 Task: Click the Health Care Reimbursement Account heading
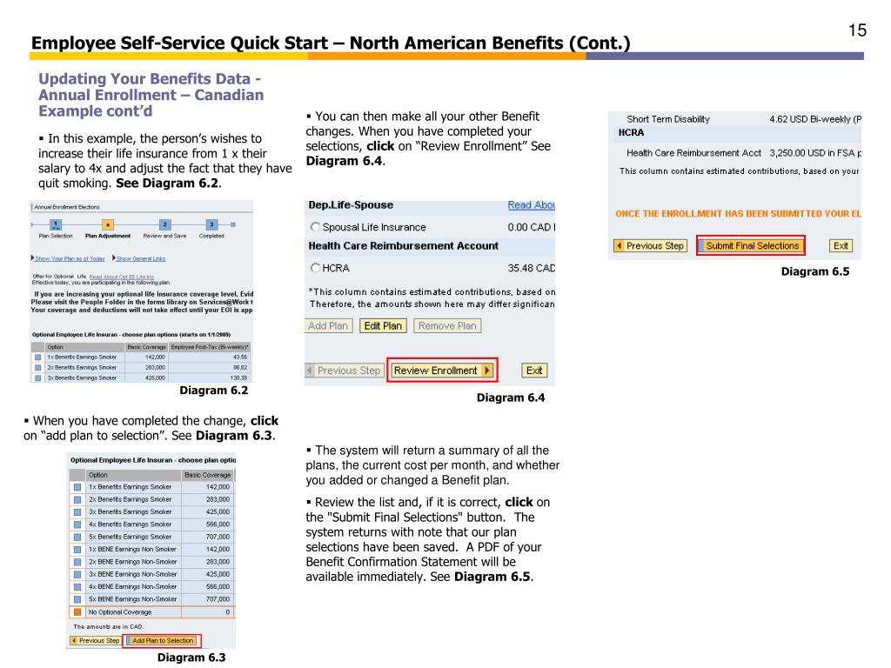coord(403,246)
